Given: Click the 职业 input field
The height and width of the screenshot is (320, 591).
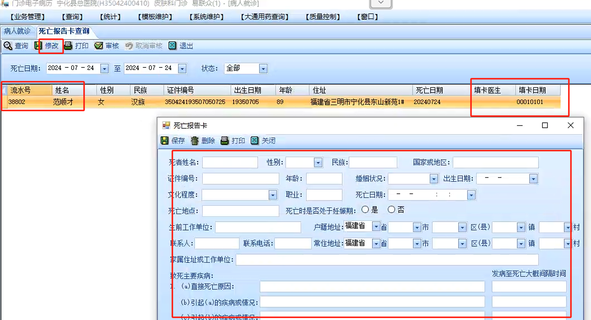Looking at the screenshot, I should pyautogui.click(x=324, y=195).
